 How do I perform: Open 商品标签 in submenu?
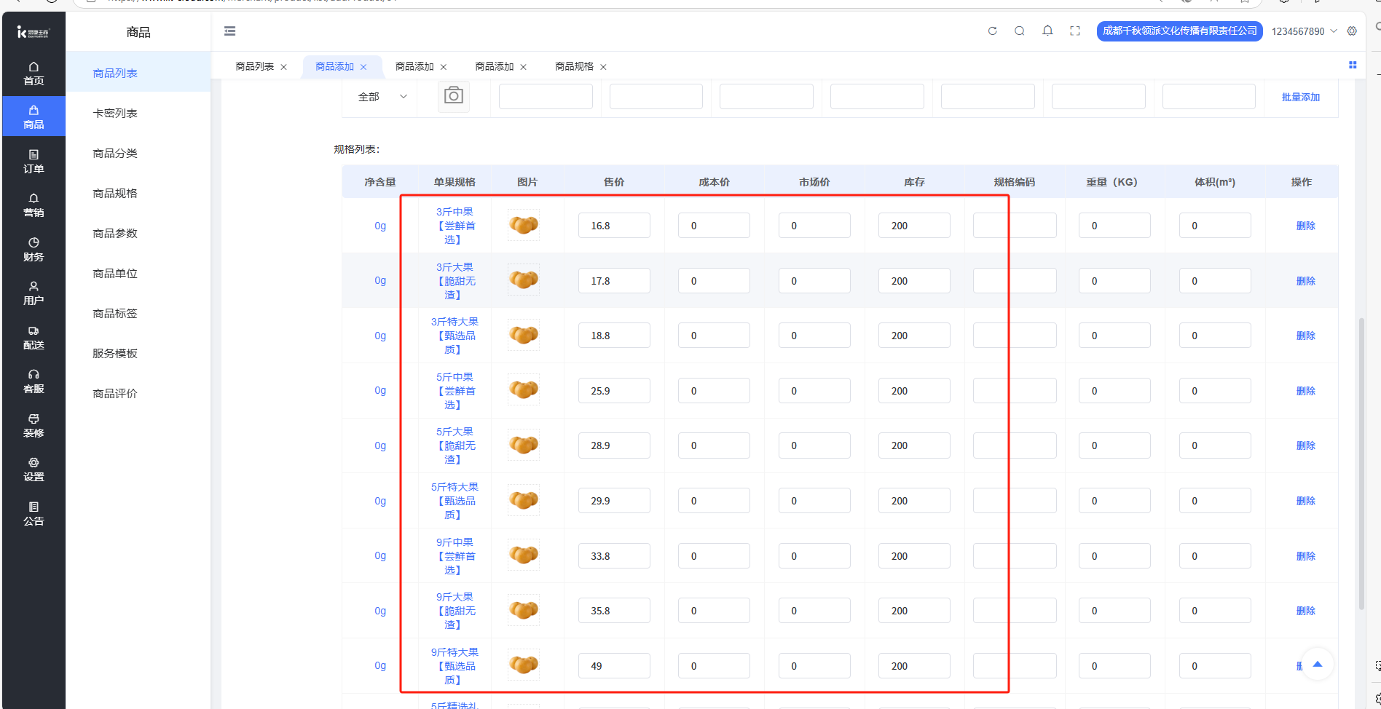pos(115,314)
